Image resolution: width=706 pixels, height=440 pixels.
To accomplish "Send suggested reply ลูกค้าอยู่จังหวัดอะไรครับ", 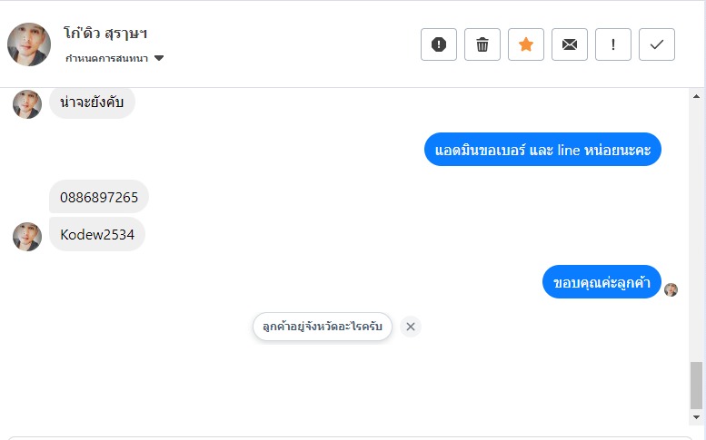I will pyautogui.click(x=323, y=327).
